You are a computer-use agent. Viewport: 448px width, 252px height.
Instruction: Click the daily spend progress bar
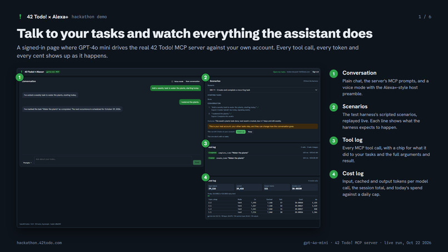(x=263, y=196)
